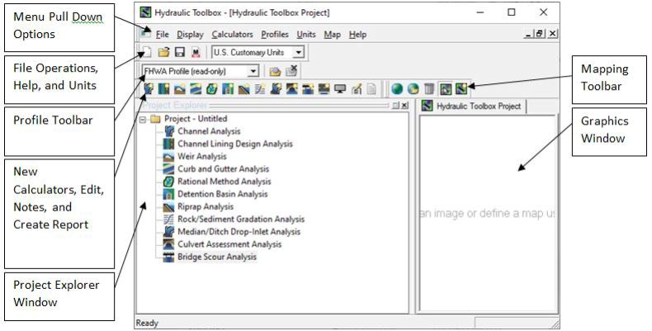Create new Detention Basin calculator from toolbar
The width and height of the screenshot is (652, 331).
pos(228,88)
